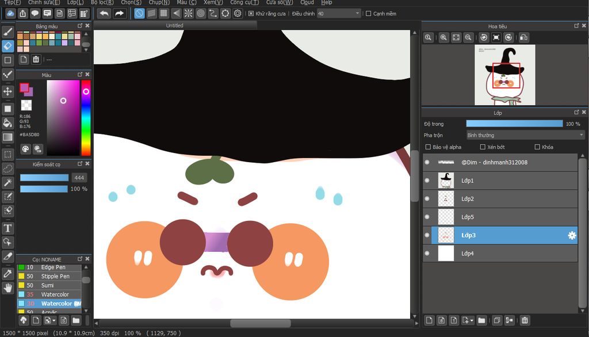589x337 pixels.
Task: Toggle the Khử răng cưa checkbox
Action: (251, 14)
